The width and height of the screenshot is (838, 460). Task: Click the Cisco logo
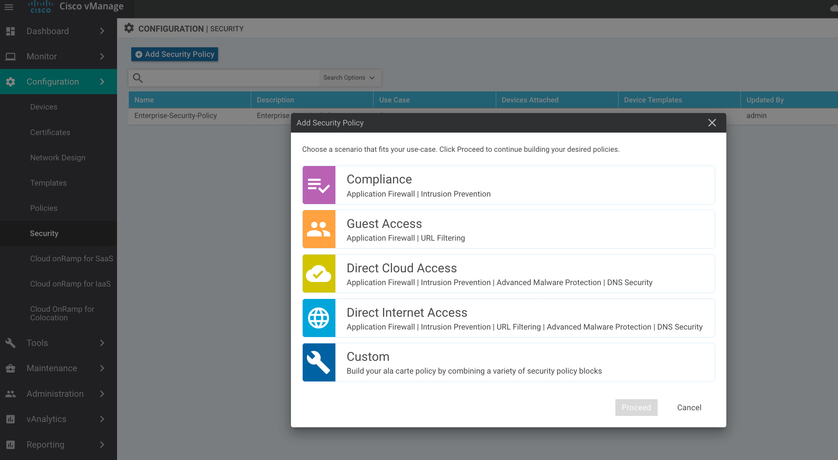click(41, 7)
